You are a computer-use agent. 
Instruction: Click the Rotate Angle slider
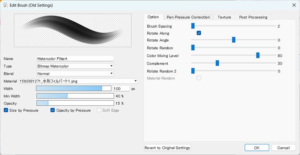(234, 40)
